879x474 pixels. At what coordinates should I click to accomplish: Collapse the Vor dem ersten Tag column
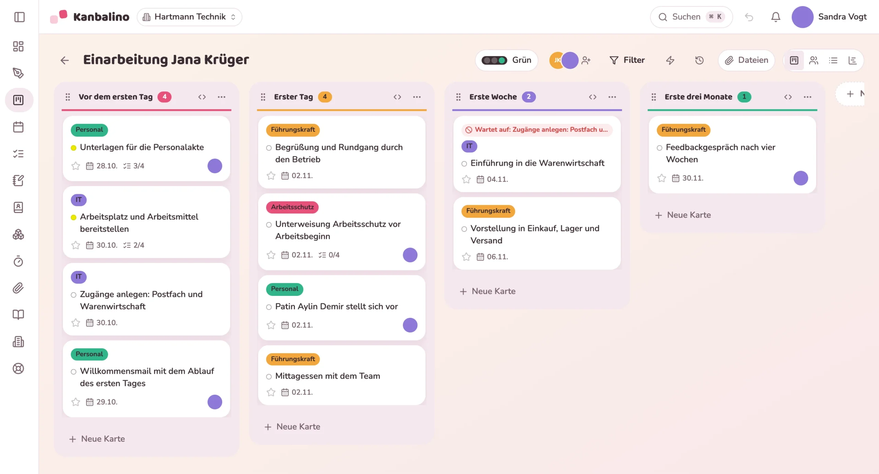(x=202, y=97)
